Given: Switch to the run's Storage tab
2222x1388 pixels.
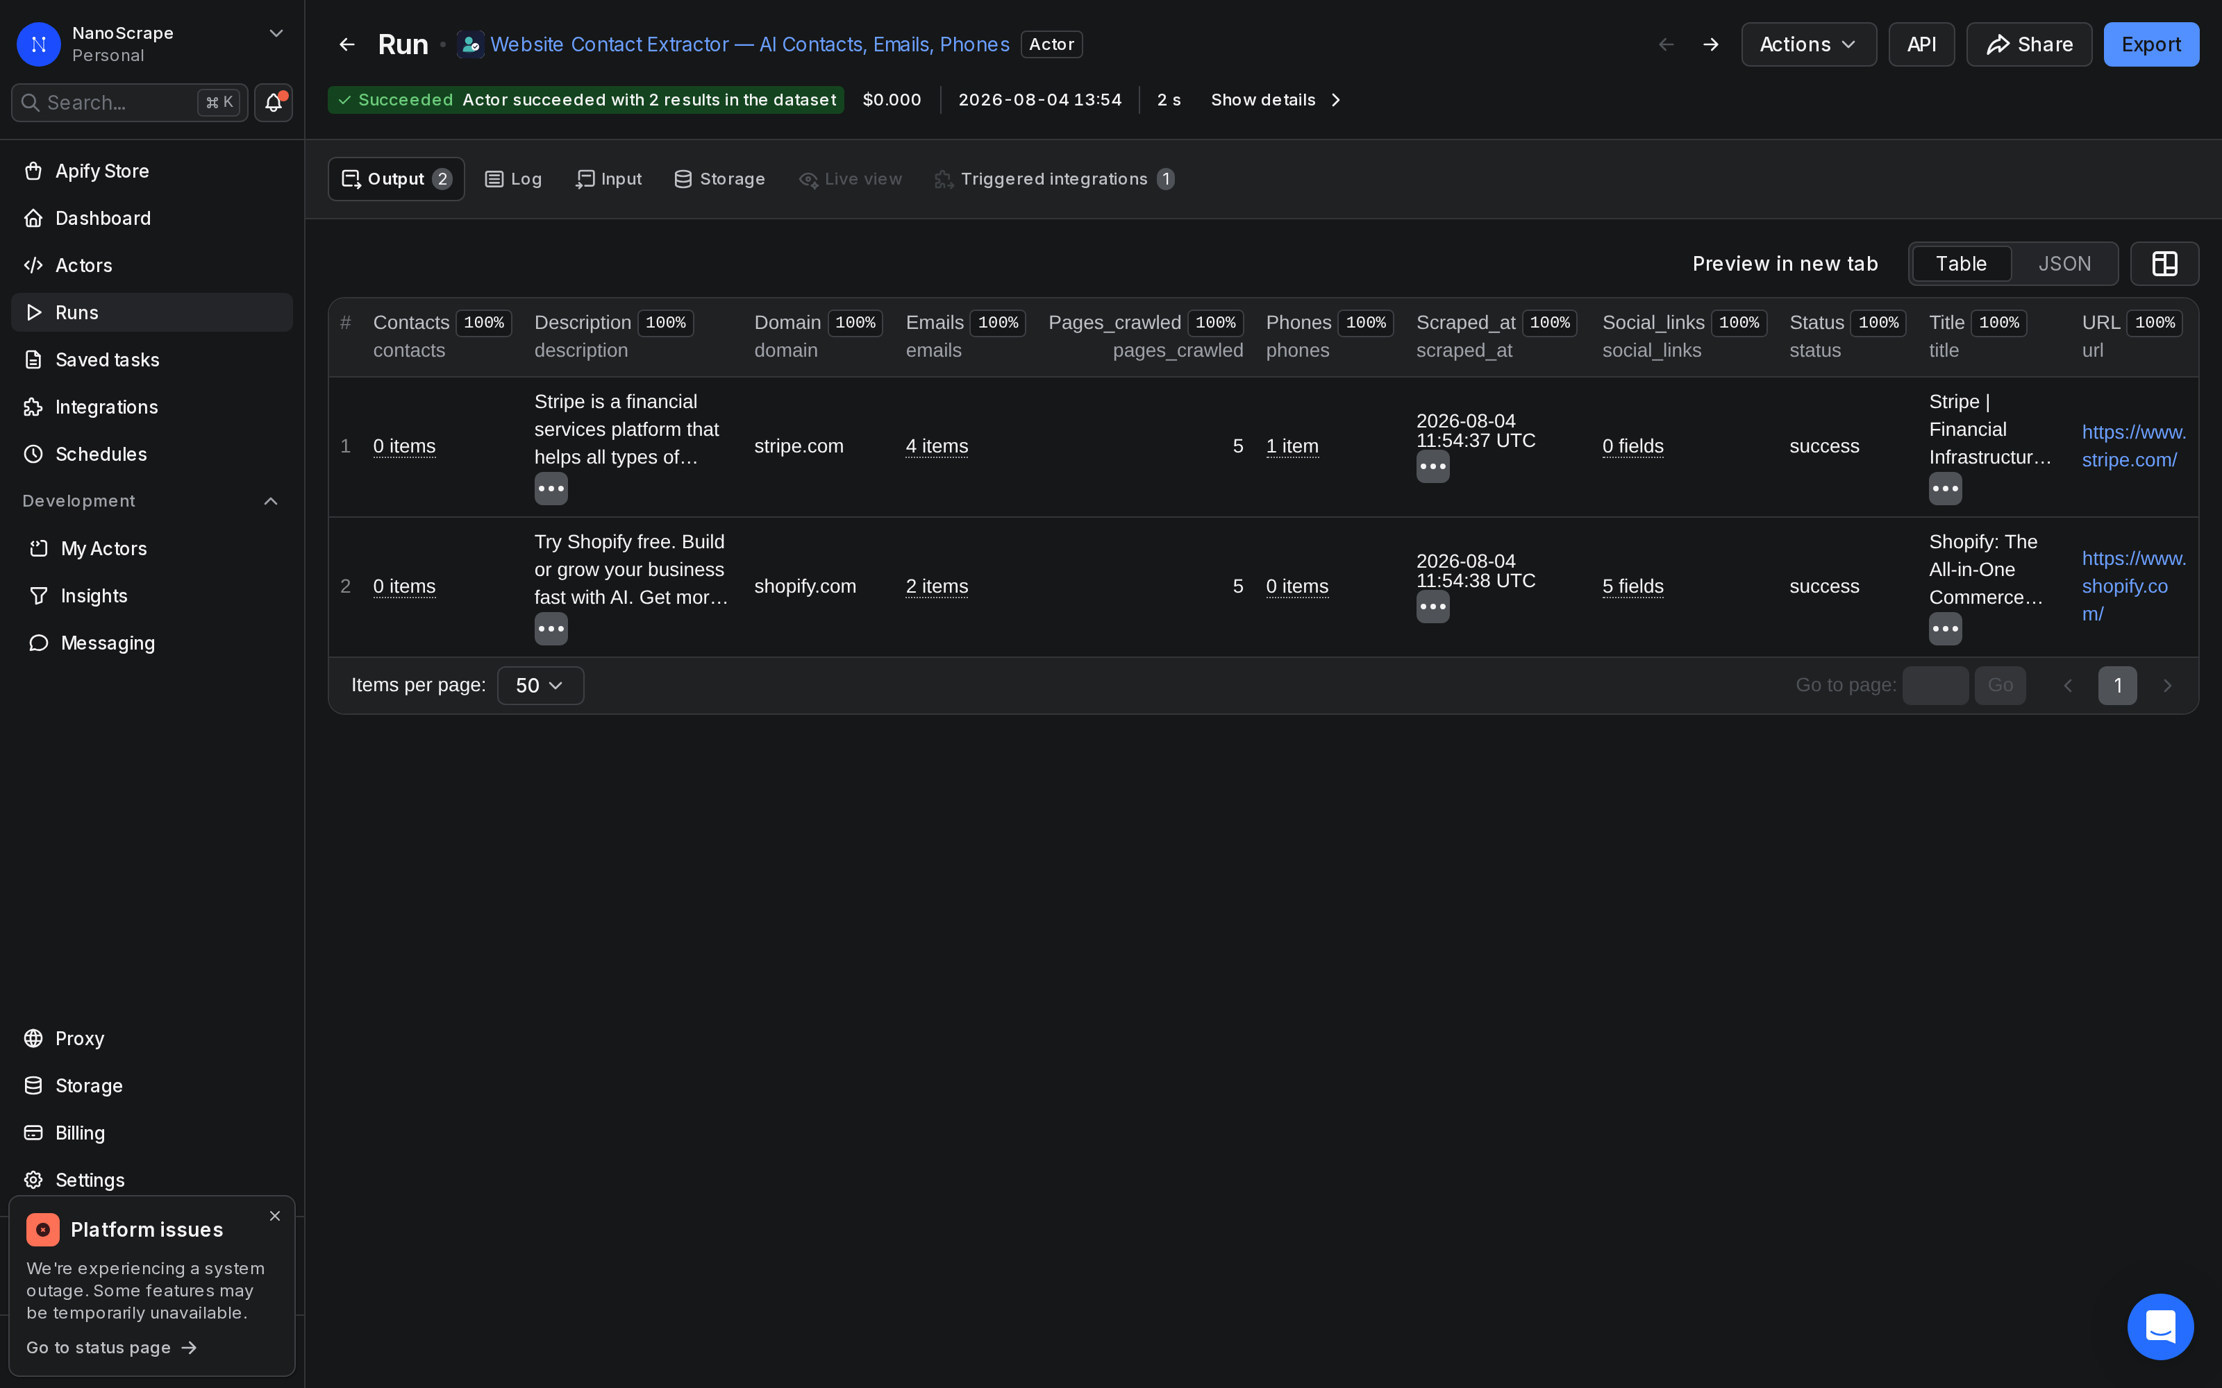Looking at the screenshot, I should click(720, 179).
